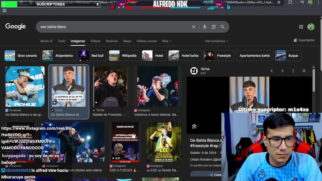Expand the Más search categories dropdown
Viewport: 322px width, 181px height.
(167, 41)
